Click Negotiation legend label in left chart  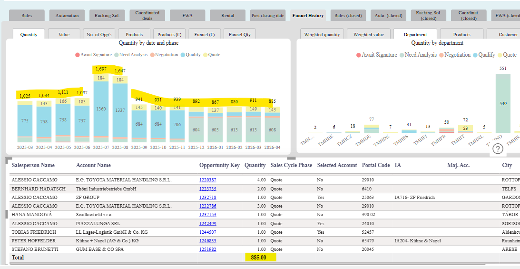(167, 55)
